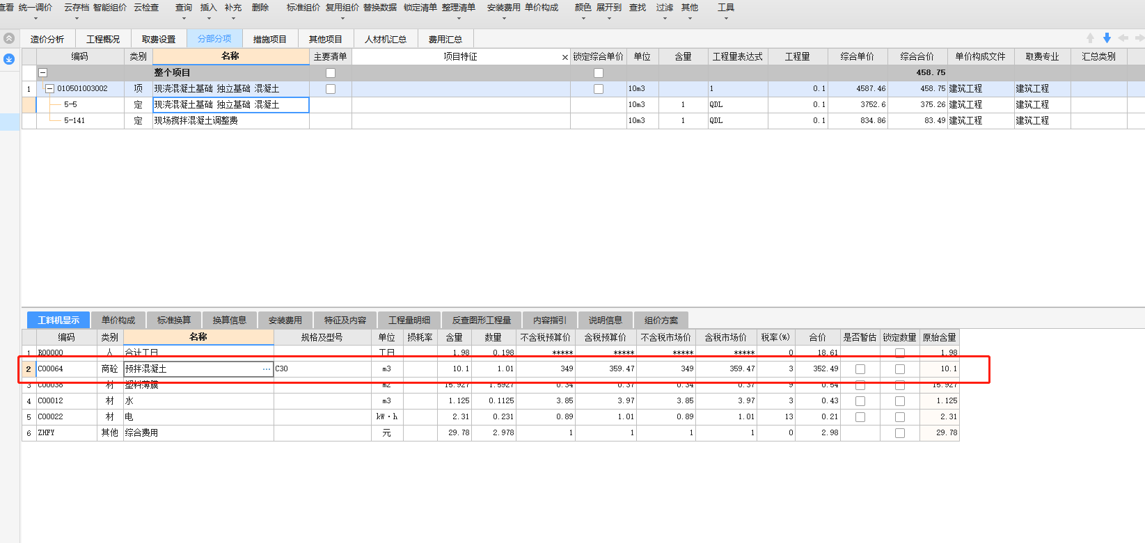Image resolution: width=1145 pixels, height=543 pixels.
Task: Open the 特征及内容 tab
Action: [345, 320]
